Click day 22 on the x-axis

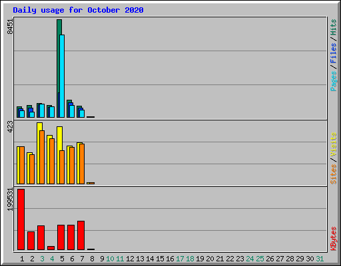click(x=230, y=259)
